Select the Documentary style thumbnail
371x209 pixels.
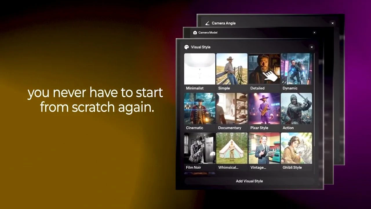tap(232, 109)
